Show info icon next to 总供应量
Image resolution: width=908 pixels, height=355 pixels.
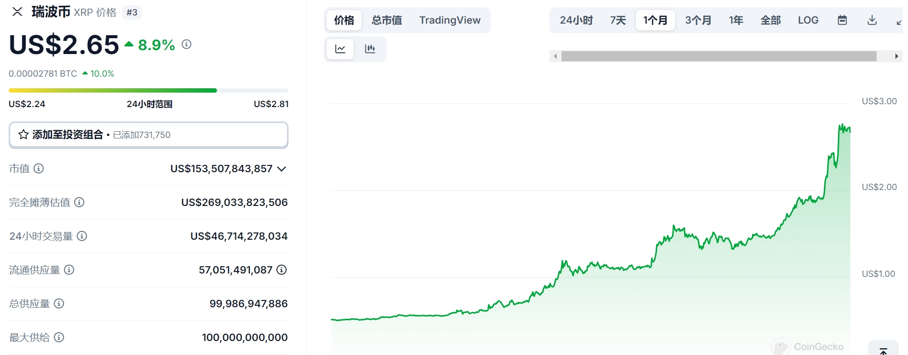click(59, 303)
